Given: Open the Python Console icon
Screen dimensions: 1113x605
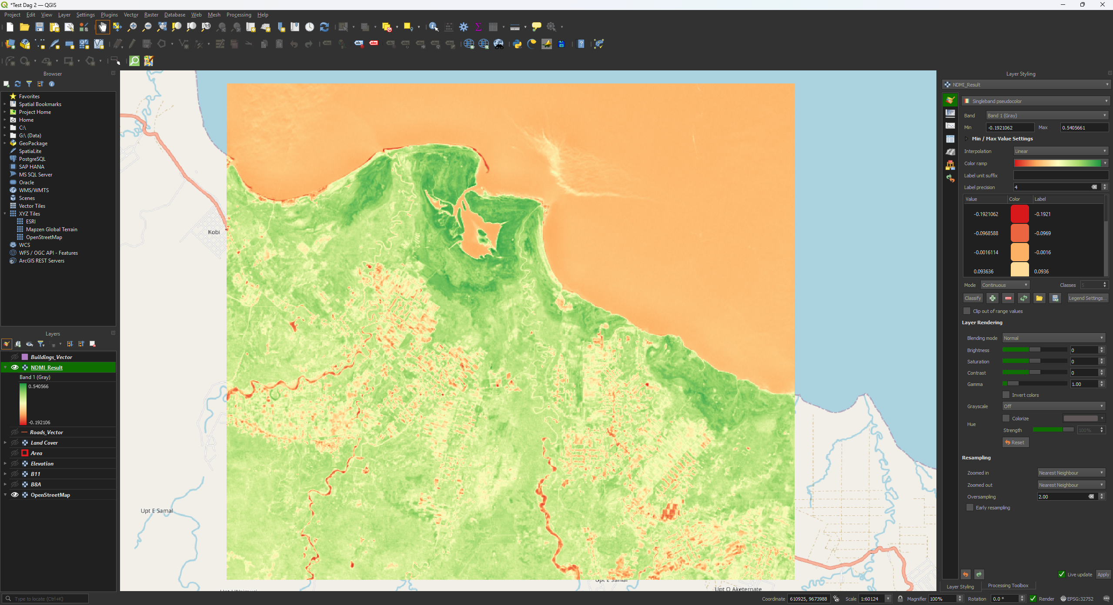Looking at the screenshot, I should point(517,44).
